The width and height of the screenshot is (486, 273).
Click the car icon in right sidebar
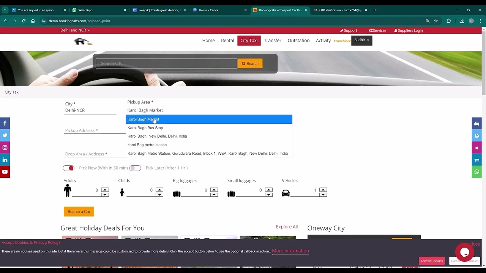(x=477, y=123)
